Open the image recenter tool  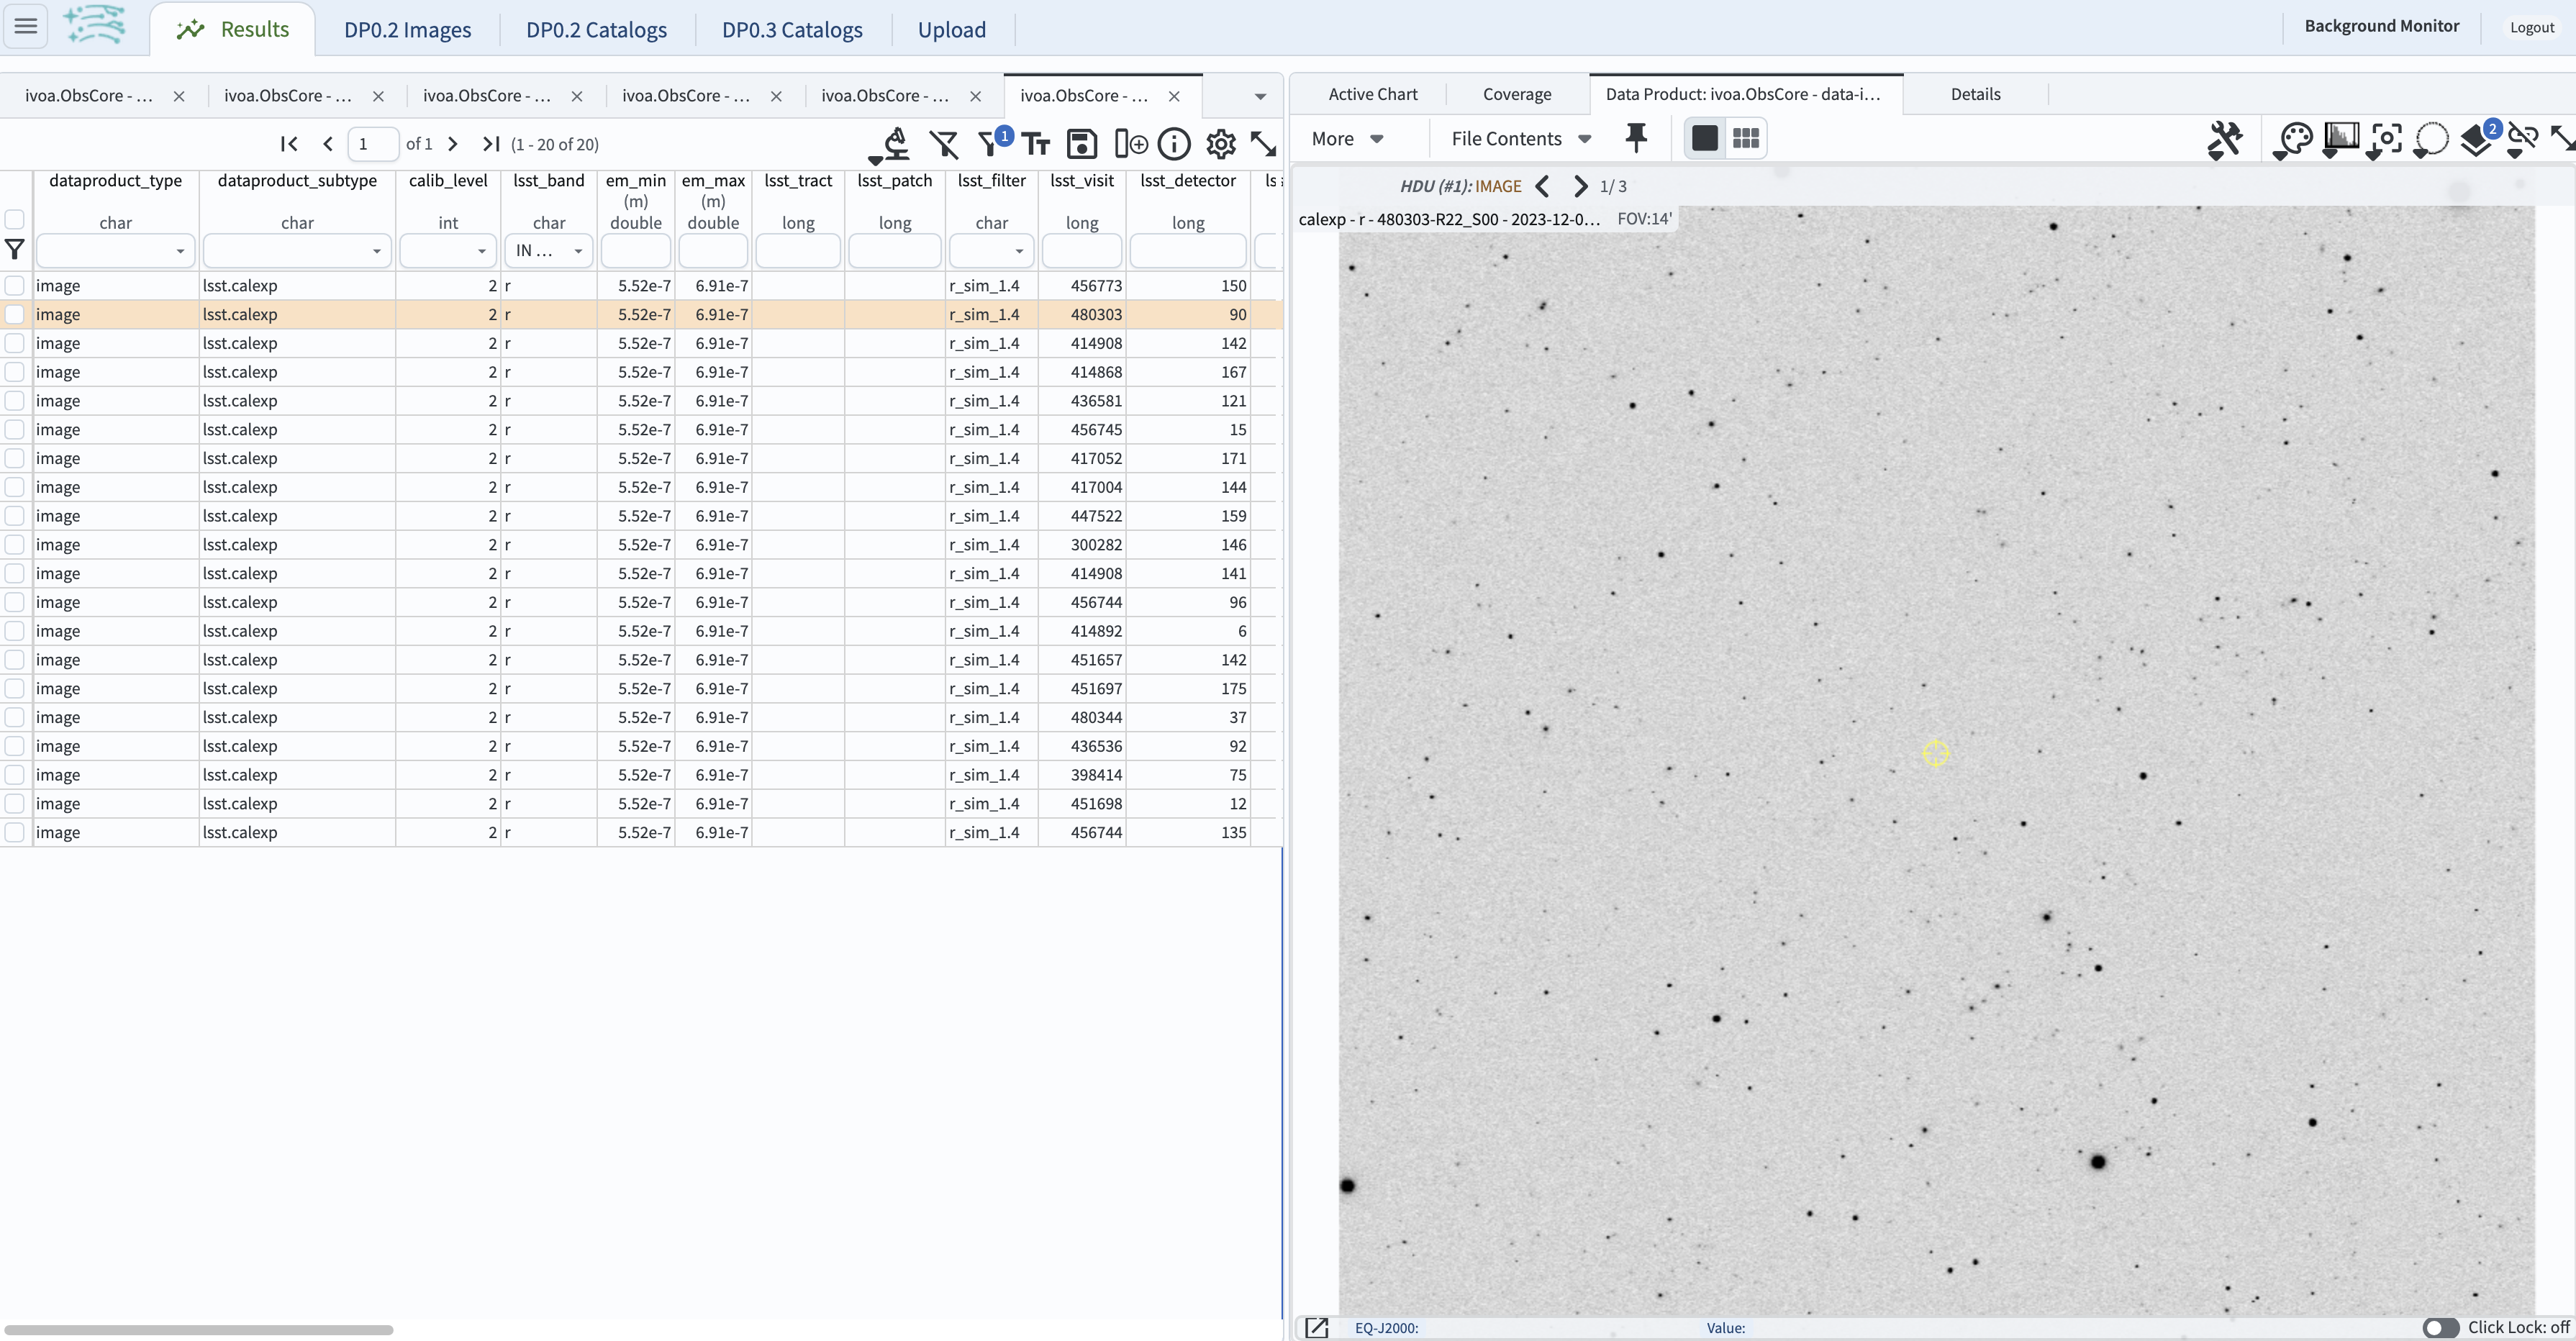2384,140
